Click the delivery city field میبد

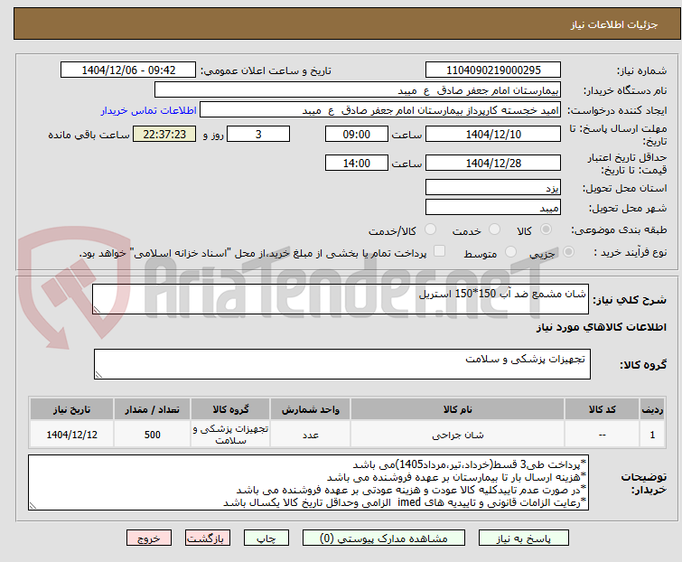493,208
